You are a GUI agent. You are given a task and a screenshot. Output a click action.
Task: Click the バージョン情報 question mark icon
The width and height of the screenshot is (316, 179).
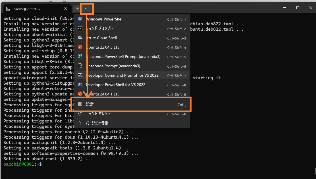pos(80,123)
